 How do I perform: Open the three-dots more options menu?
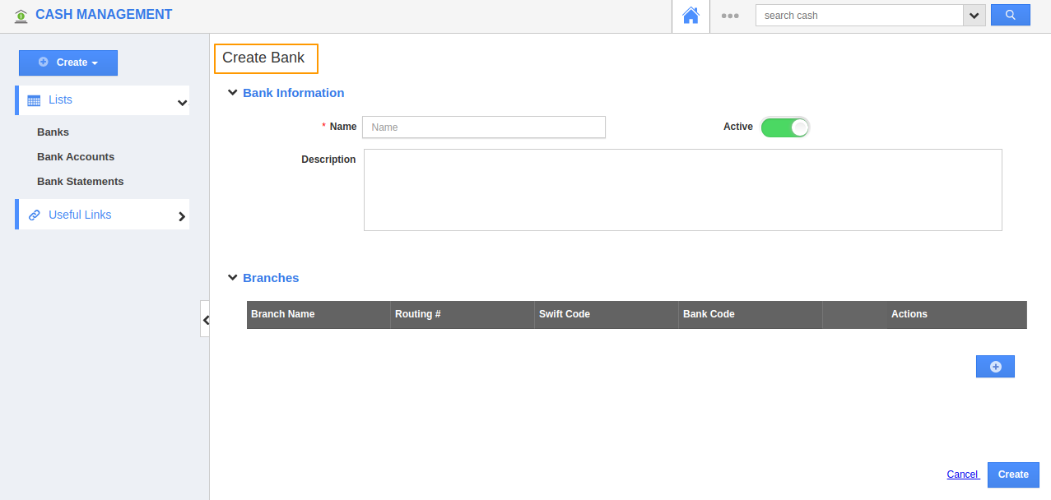click(x=730, y=16)
